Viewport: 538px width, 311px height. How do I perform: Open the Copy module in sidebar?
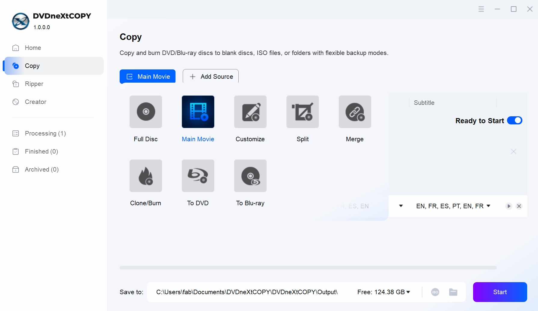tap(54, 66)
